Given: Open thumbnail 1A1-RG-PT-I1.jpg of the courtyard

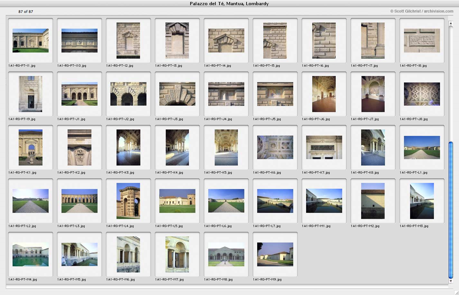Looking at the screenshot, I should 31,41.
